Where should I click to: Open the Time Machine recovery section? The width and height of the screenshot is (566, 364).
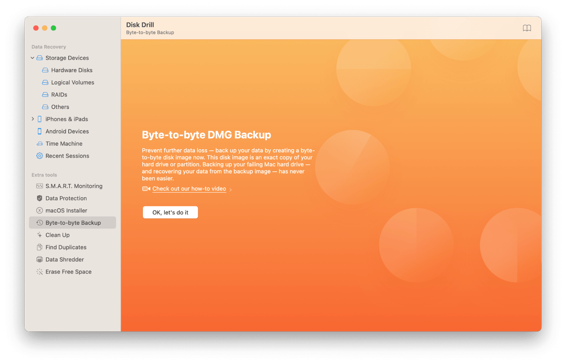coord(64,143)
